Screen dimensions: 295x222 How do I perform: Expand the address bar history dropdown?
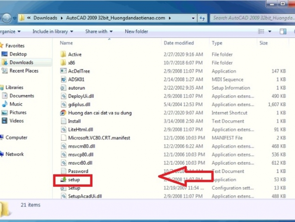tap(193, 18)
